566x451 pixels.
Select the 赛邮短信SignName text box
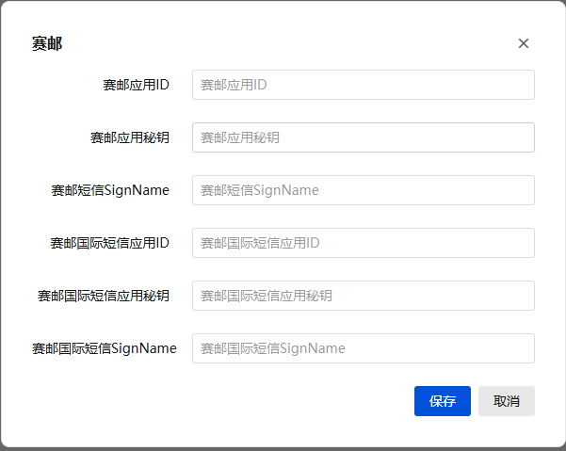click(364, 190)
